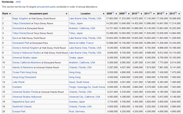
Task: Open Rust, Germany location link
Action: coord(77,111)
